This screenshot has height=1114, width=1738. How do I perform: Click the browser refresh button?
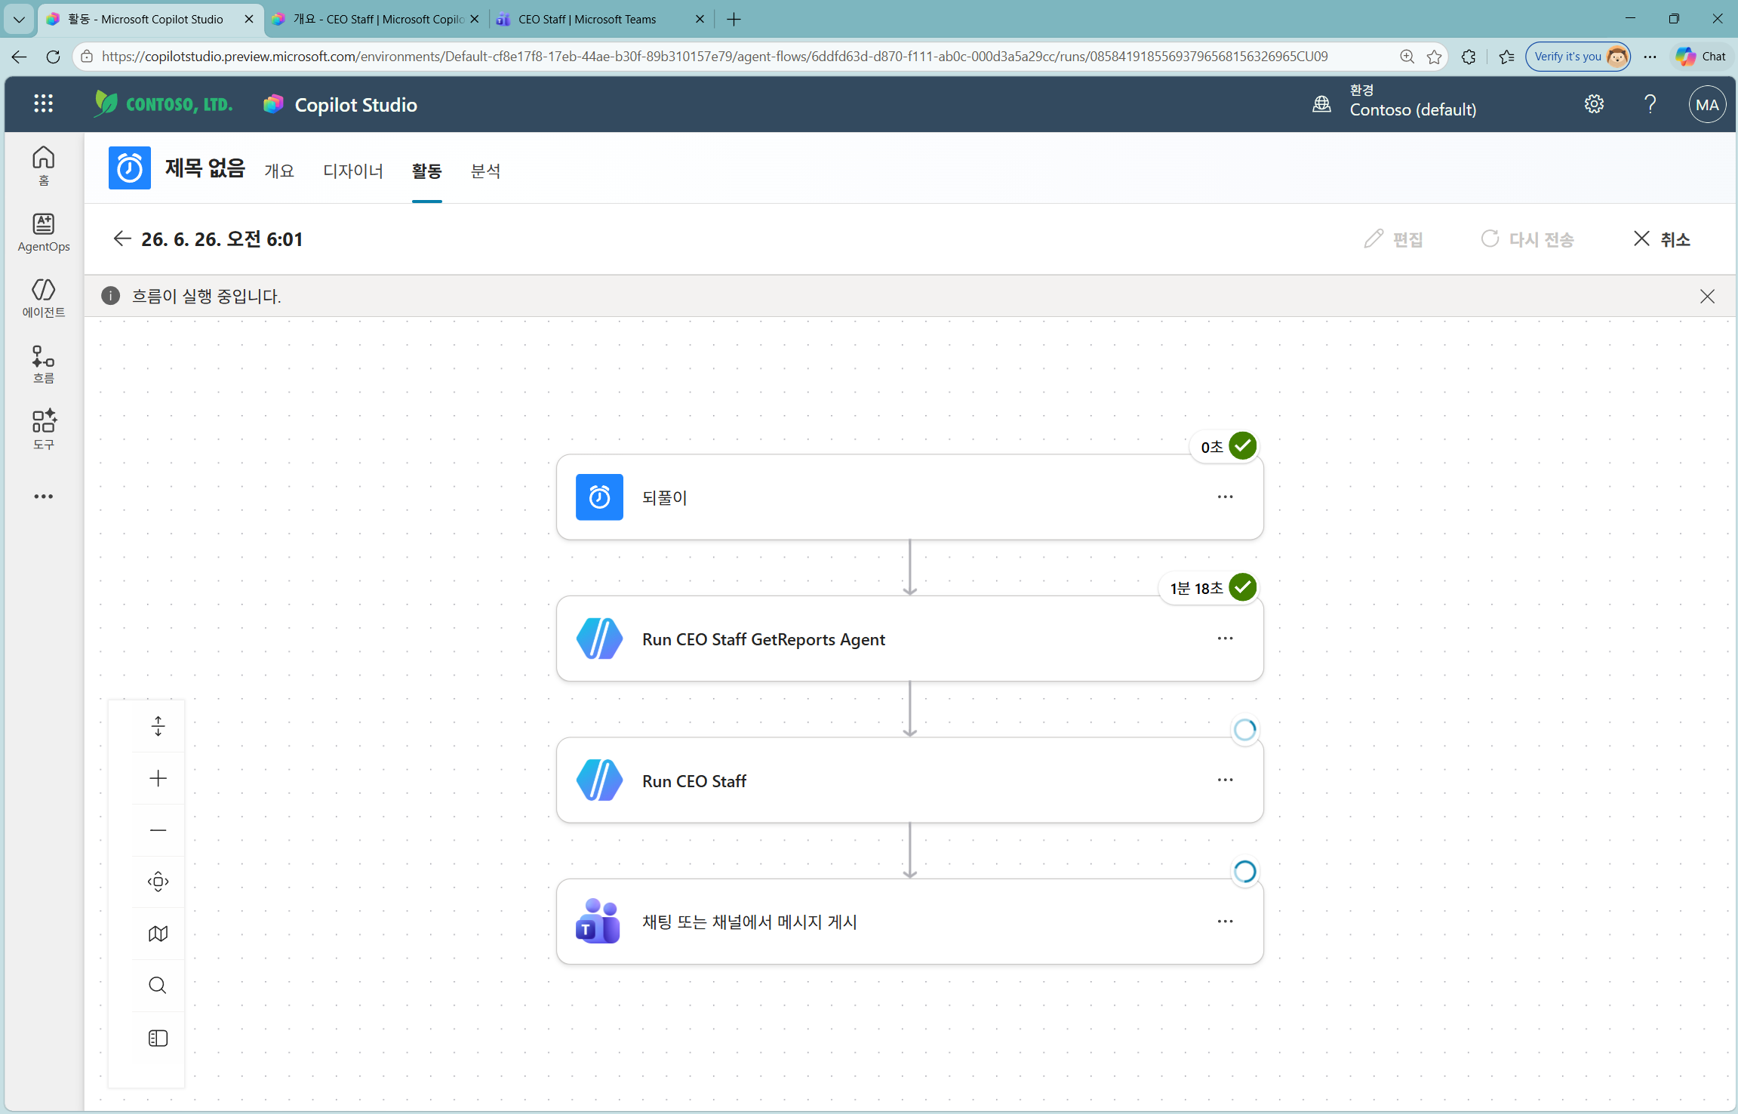point(53,57)
